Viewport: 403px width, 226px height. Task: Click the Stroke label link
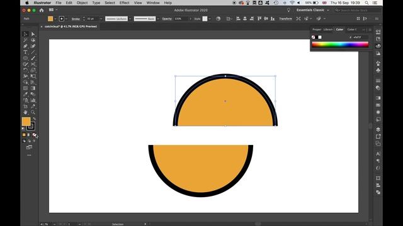[76, 19]
